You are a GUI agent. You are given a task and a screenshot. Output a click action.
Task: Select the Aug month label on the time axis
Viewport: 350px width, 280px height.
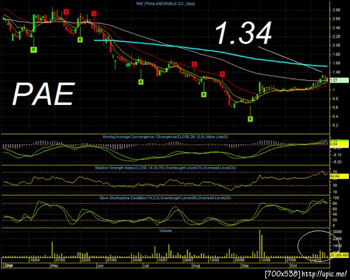point(197,265)
